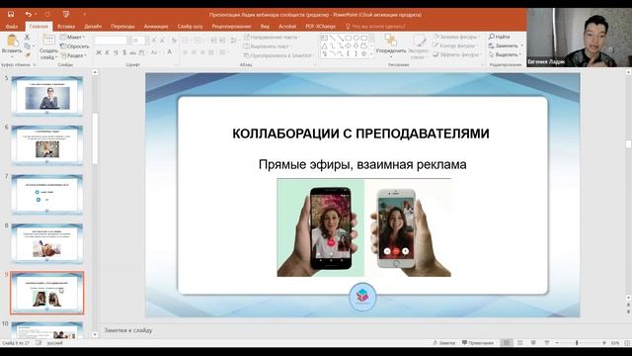The height and width of the screenshot is (356, 632).
Task: Toggle strikethrough abc formatting
Action: (x=132, y=52)
